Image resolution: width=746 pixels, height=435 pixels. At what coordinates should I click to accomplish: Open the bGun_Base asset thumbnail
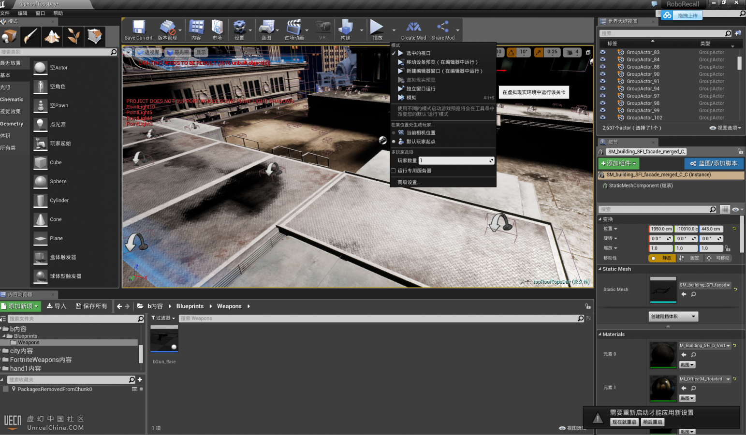click(164, 339)
